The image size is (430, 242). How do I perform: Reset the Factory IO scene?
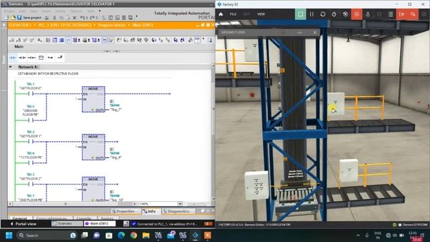pos(322,14)
